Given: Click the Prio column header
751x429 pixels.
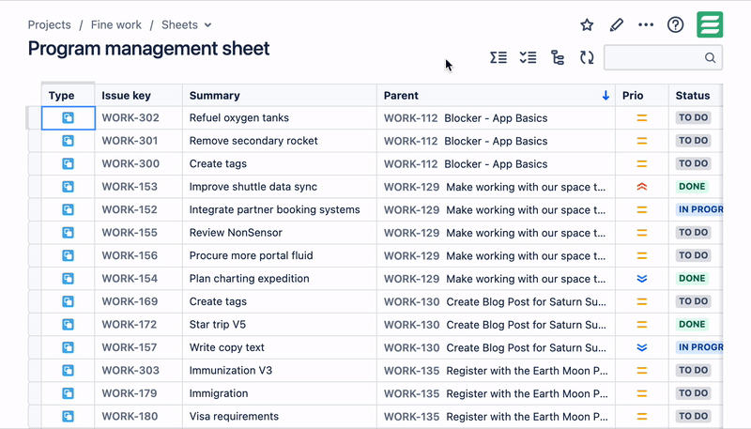Looking at the screenshot, I should (642, 95).
